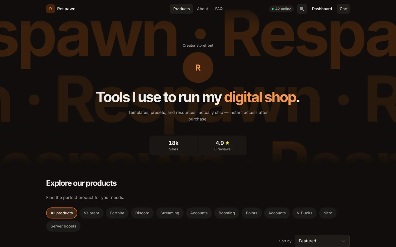
Task: Click the yellow star beside the 4.9 rating
Action: click(227, 143)
